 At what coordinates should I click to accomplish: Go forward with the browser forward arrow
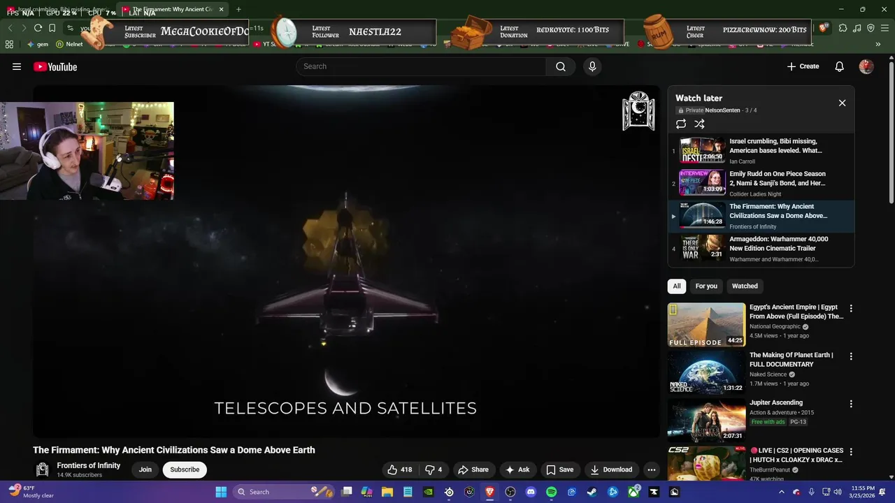click(24, 28)
